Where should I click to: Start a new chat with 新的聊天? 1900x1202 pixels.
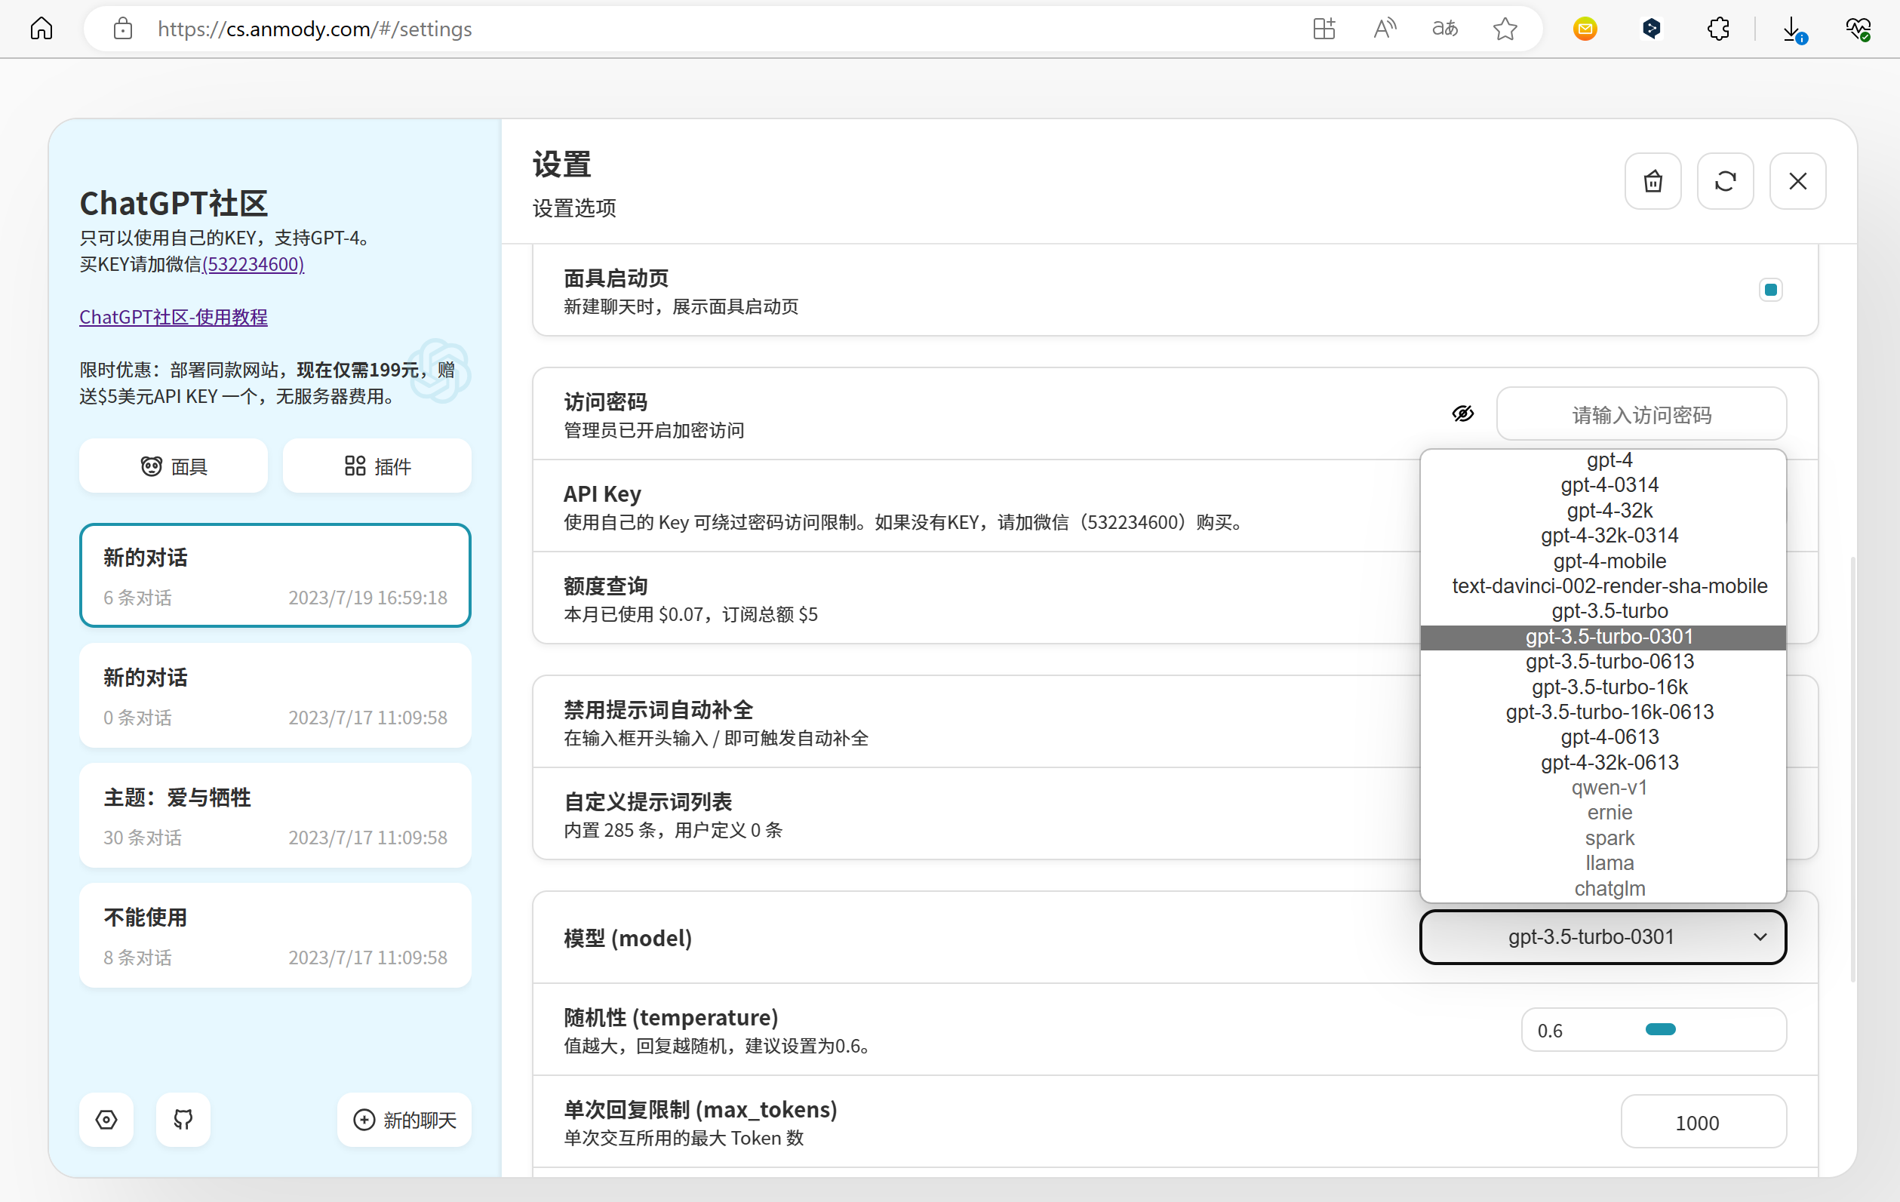pos(404,1119)
